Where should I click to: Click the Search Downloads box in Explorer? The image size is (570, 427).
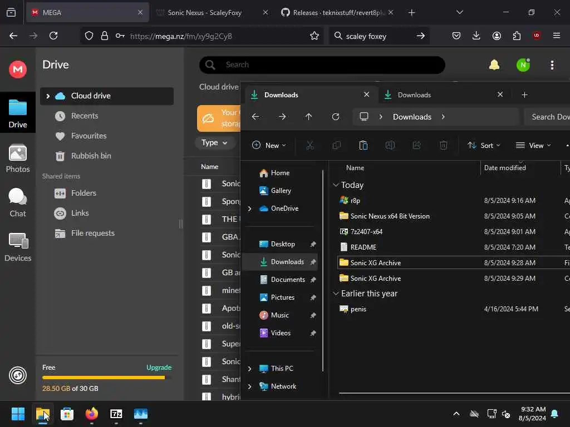pos(547,117)
